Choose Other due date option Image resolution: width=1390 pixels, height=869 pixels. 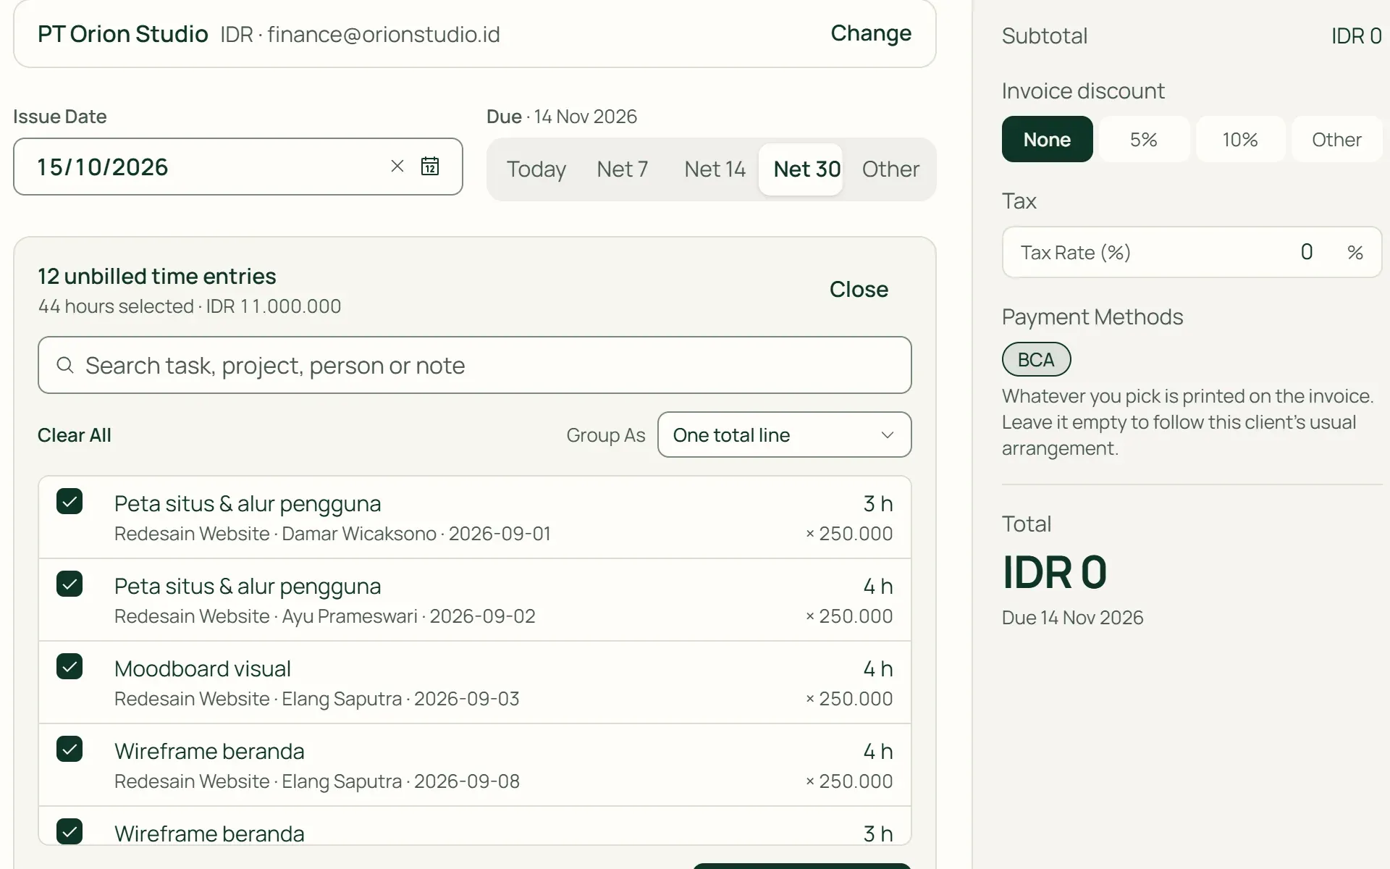(x=890, y=169)
